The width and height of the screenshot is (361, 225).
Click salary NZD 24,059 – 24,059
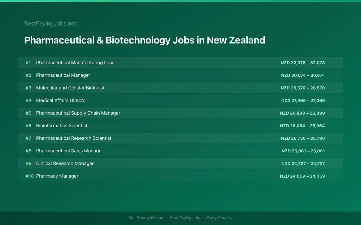pos(302,176)
